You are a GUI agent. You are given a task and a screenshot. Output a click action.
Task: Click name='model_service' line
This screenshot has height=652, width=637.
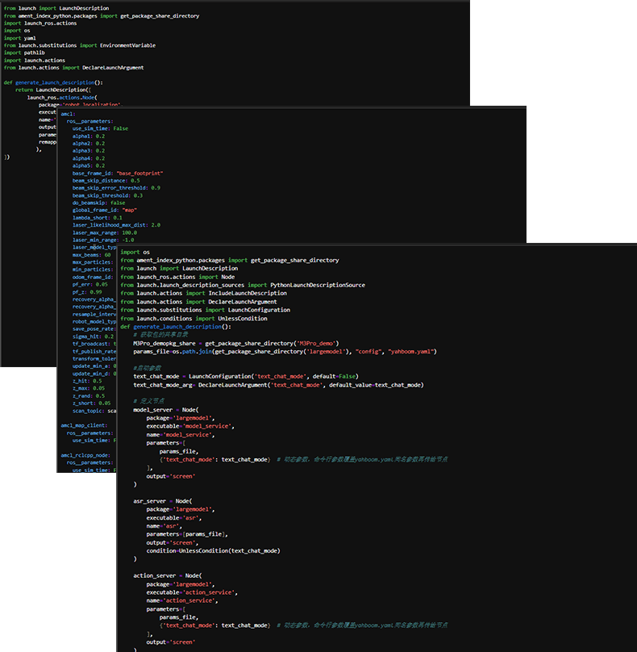pyautogui.click(x=181, y=435)
